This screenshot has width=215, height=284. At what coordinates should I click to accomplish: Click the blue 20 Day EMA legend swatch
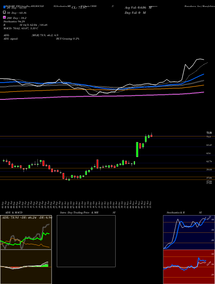4,7
